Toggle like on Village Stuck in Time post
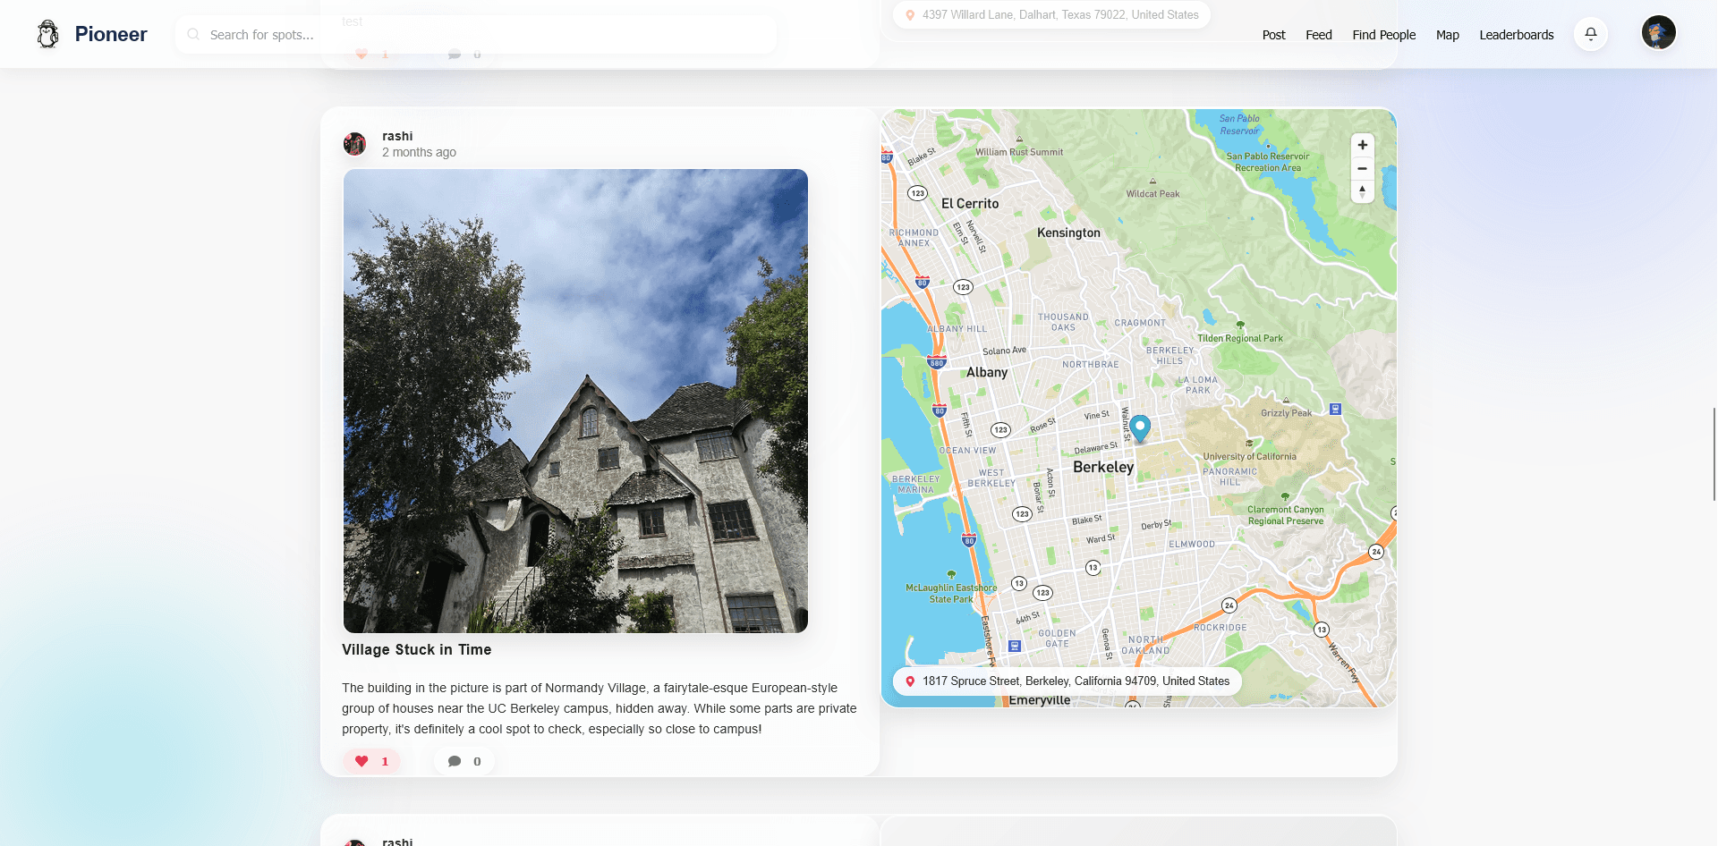The width and height of the screenshot is (1718, 846). (x=371, y=761)
